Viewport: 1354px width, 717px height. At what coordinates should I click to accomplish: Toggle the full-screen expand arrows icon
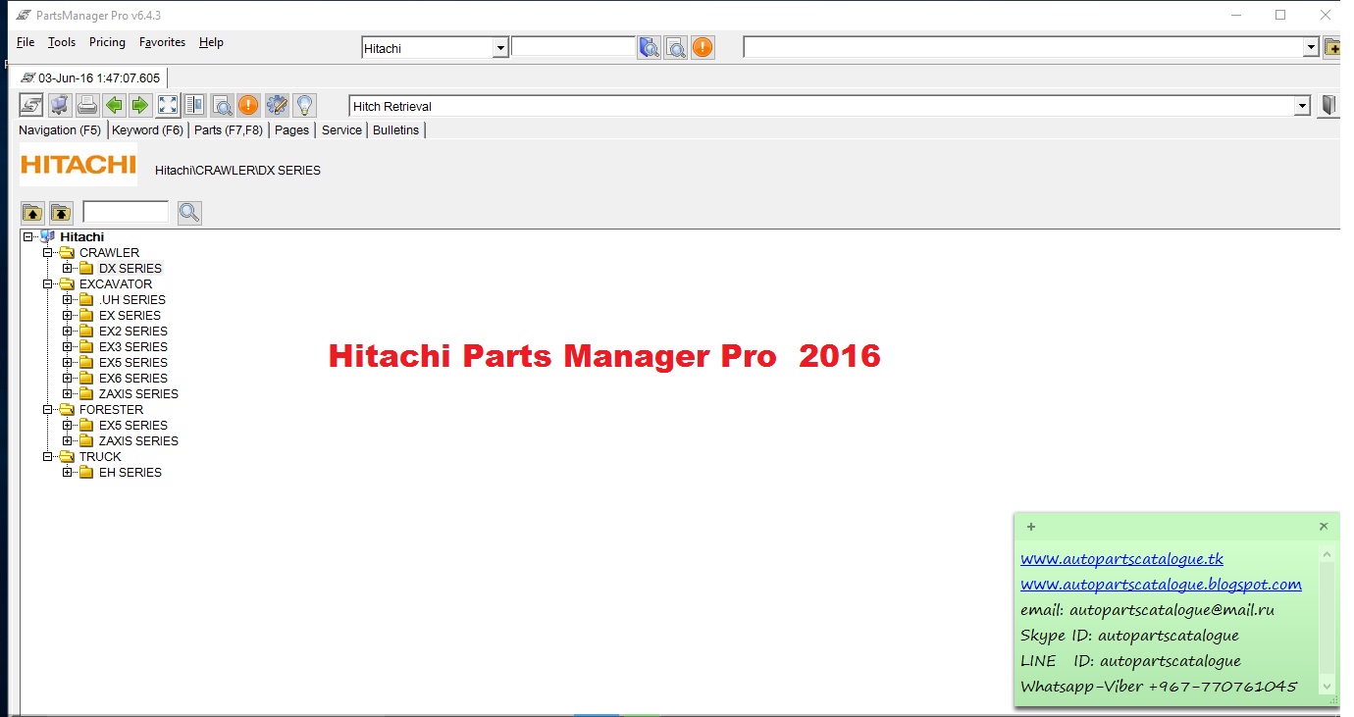(x=168, y=105)
